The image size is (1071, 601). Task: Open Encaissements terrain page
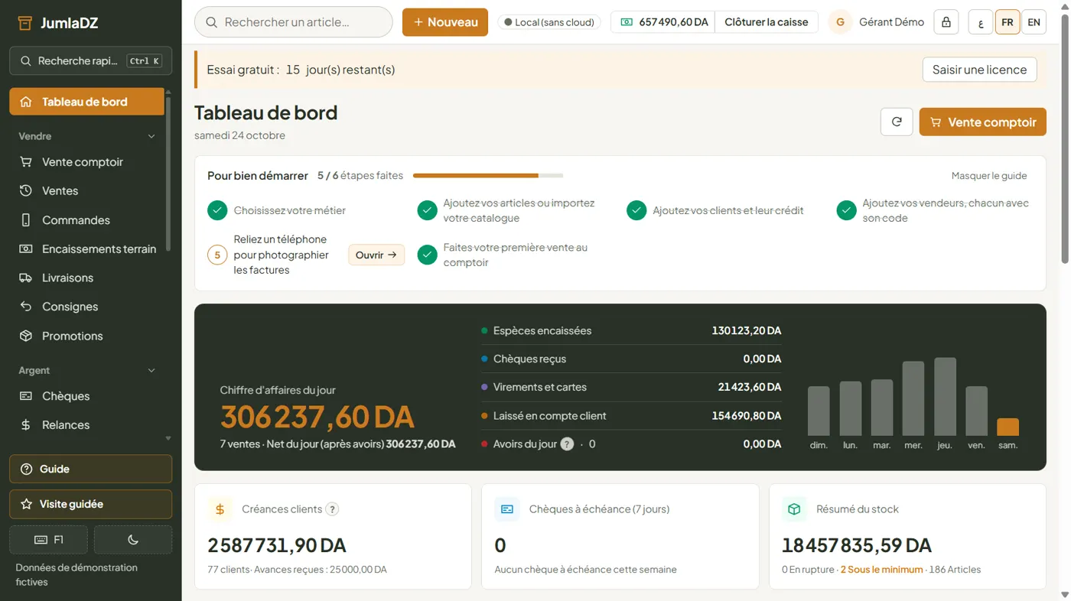pos(86,249)
